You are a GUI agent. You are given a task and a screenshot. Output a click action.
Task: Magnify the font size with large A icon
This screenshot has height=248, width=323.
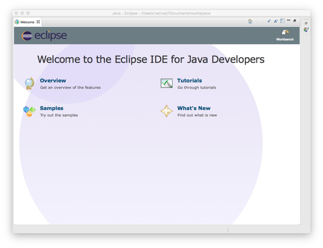pyautogui.click(x=276, y=21)
